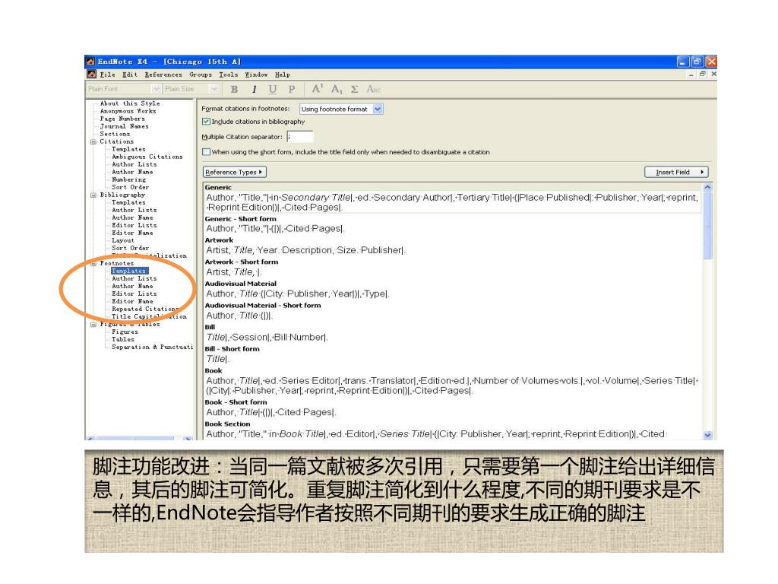Collapse the Bibliography tree node

93,195
